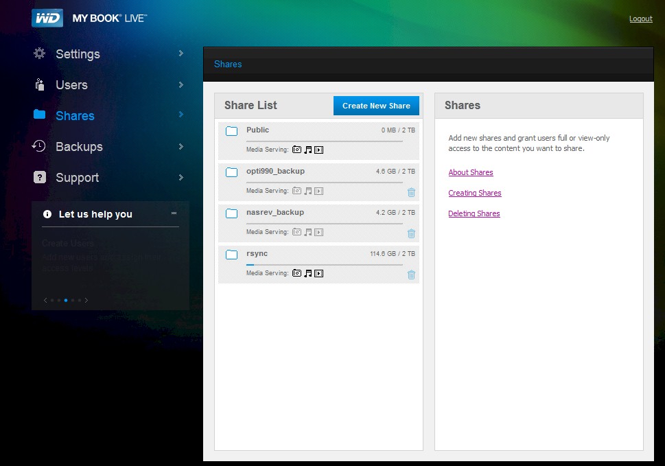665x466 pixels.
Task: Click the Public share usage bar
Action: click(x=325, y=141)
